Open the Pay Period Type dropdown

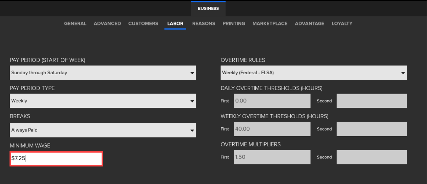coord(103,101)
